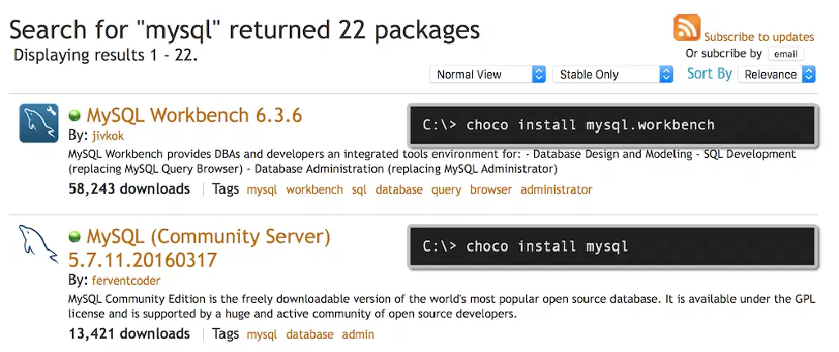The width and height of the screenshot is (839, 352).
Task: Open the MySQL (Community Server) package title
Action: [x=208, y=237]
